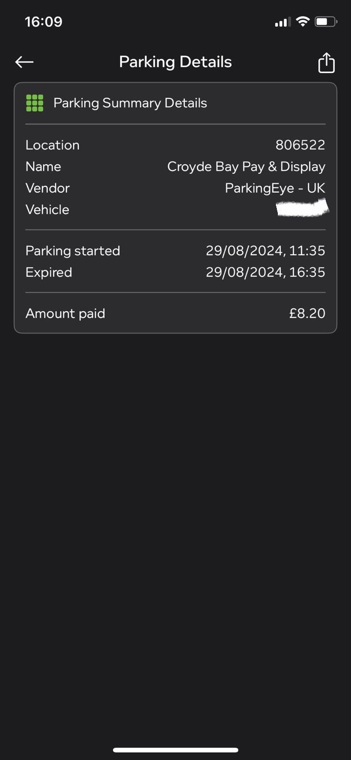Tap the parking started time 11:35
Screen dimensions: 351x760
tap(307, 251)
